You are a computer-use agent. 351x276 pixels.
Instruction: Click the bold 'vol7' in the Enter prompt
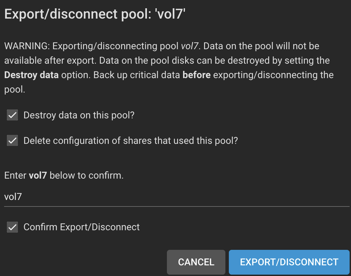[x=38, y=176]
